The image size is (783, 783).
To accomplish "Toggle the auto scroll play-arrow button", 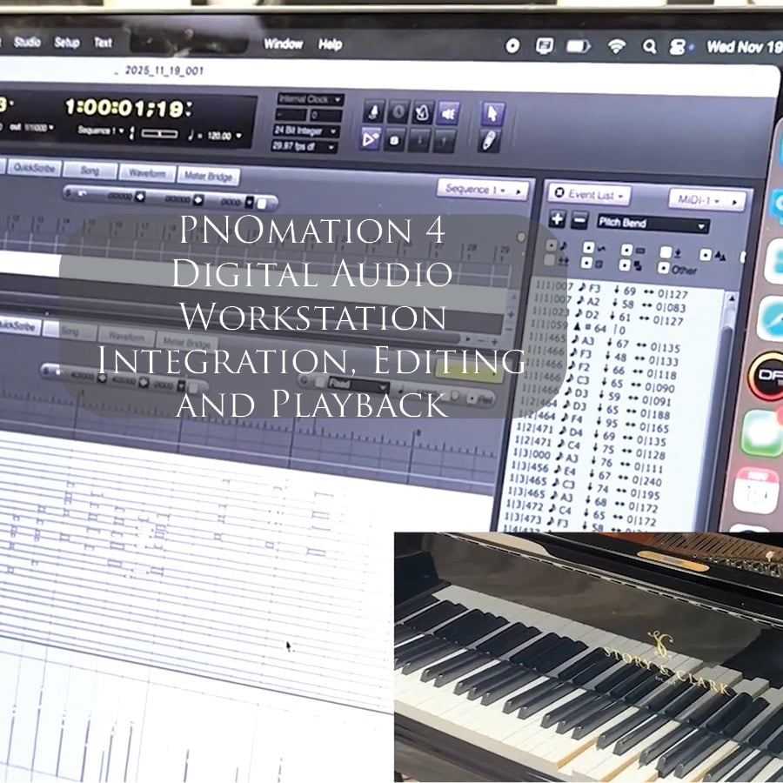I will (371, 139).
